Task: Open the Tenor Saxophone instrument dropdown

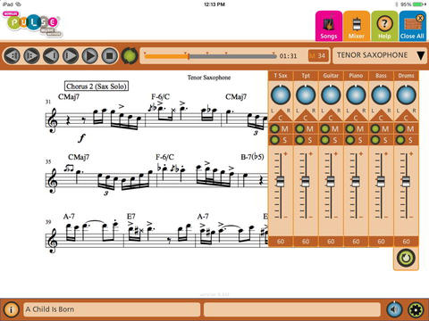Action: (380, 55)
